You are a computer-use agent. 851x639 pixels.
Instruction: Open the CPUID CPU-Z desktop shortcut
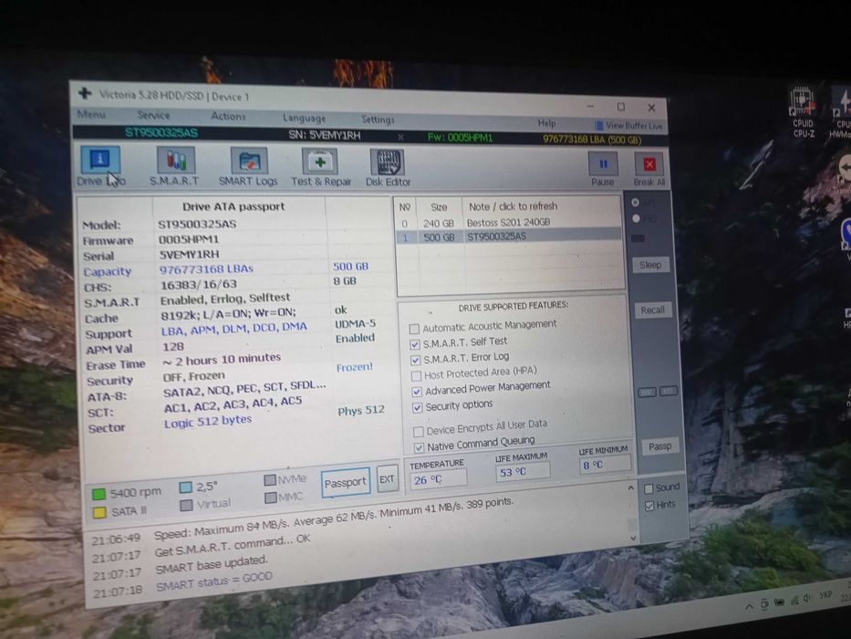[x=804, y=112]
